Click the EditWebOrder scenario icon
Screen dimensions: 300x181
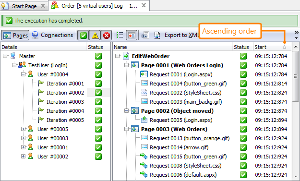[126, 56]
